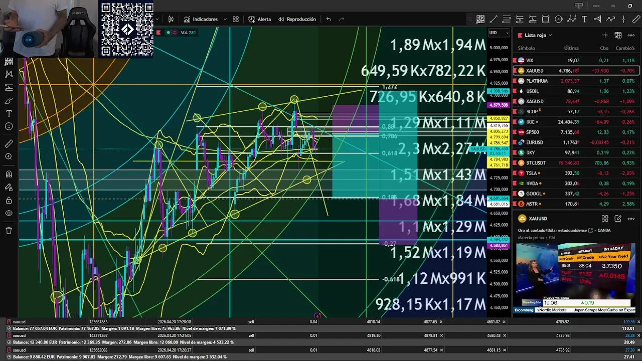Expand the Balance 77 057.04 EUR row
Image resolution: width=642 pixels, height=361 pixels.
pos(9,328)
